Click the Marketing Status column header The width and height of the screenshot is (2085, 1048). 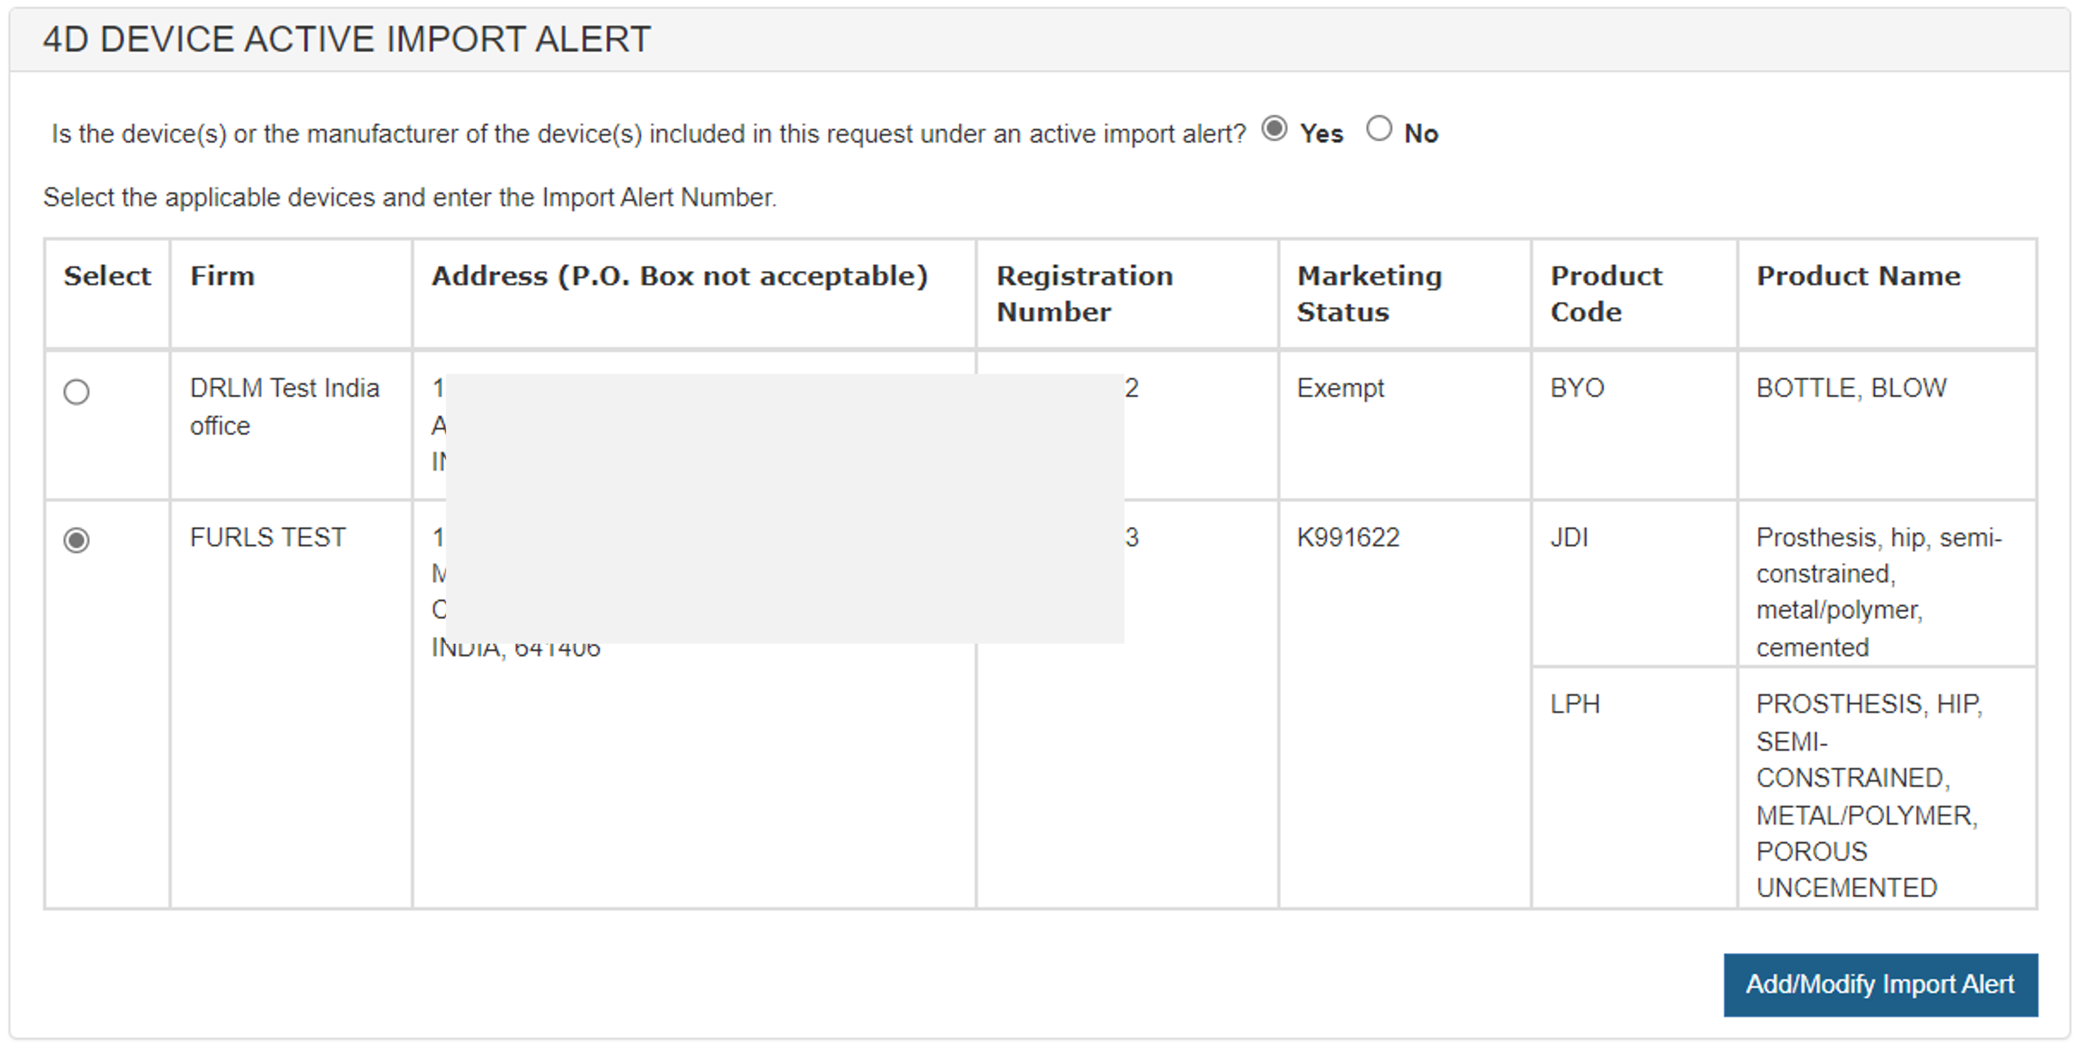(1368, 293)
